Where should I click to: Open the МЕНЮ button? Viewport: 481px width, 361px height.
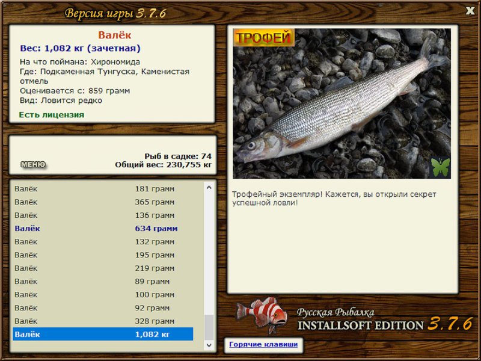(x=33, y=164)
